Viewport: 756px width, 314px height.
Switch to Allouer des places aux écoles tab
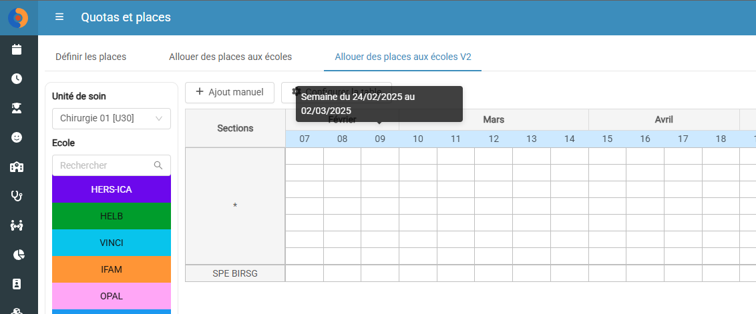[x=230, y=57]
